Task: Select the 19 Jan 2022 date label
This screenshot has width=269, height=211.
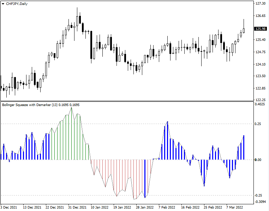Action: [122, 207]
